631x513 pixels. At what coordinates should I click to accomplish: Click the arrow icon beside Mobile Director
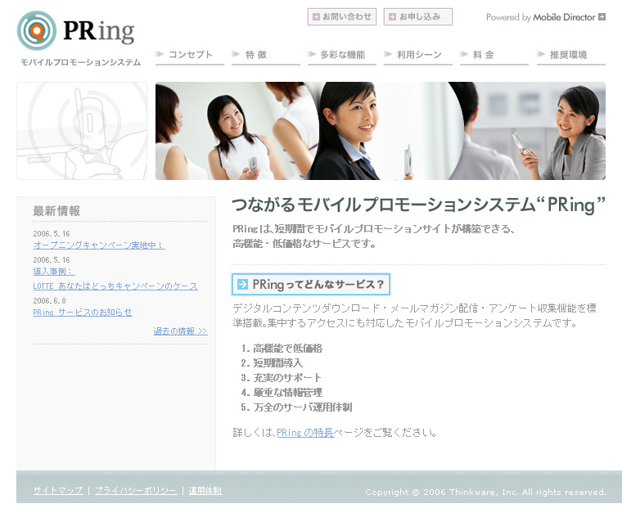pyautogui.click(x=602, y=17)
